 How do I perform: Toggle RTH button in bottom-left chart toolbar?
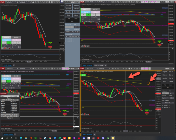pyautogui.click(x=67, y=69)
